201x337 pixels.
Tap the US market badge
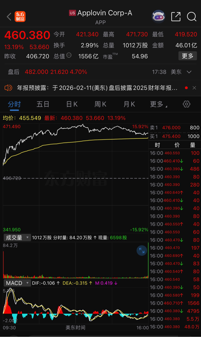click(x=72, y=13)
